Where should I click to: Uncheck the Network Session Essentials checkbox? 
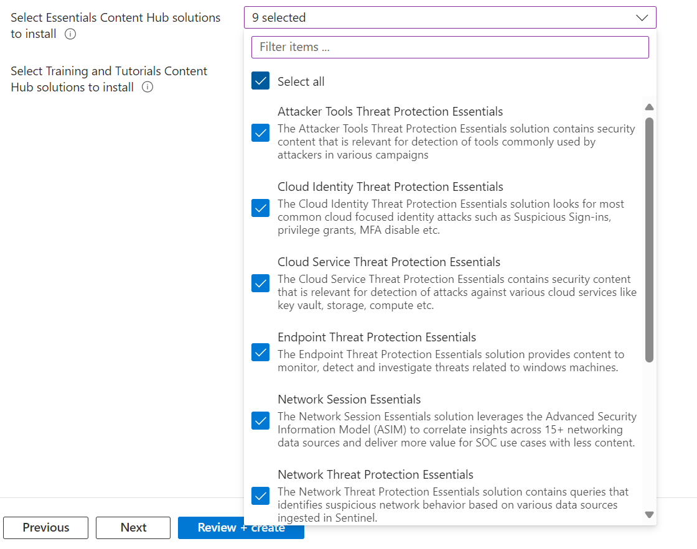[261, 421]
